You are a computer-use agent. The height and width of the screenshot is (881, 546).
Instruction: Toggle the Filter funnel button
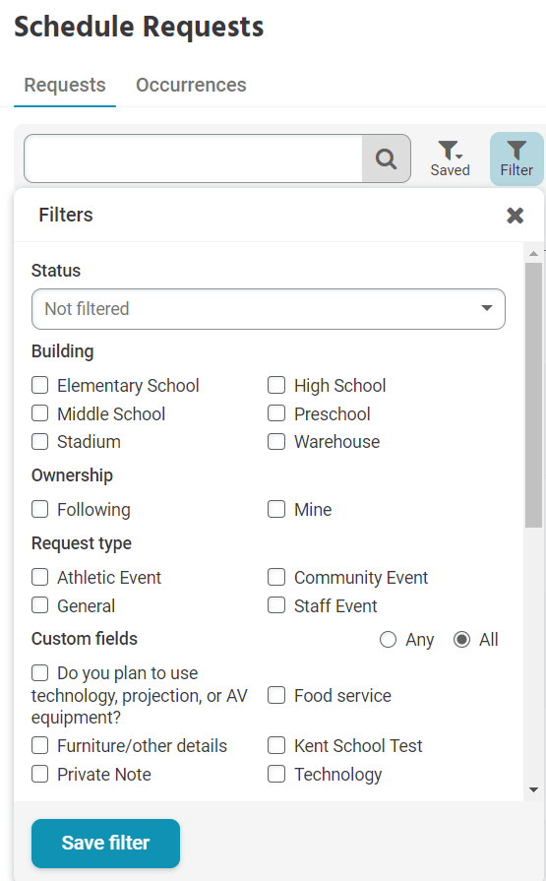pos(516,159)
